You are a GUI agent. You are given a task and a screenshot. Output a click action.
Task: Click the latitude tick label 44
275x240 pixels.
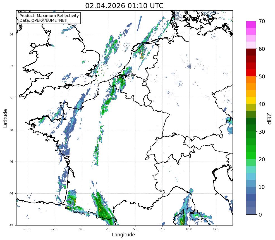pos(11,194)
